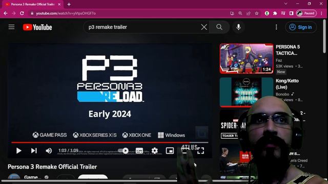Click the green extension icon
328x184 pixels.
(267, 13)
